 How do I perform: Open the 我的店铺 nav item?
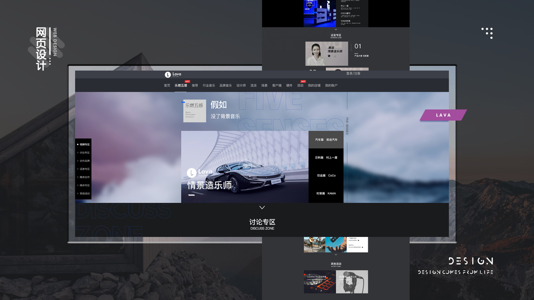coord(314,85)
